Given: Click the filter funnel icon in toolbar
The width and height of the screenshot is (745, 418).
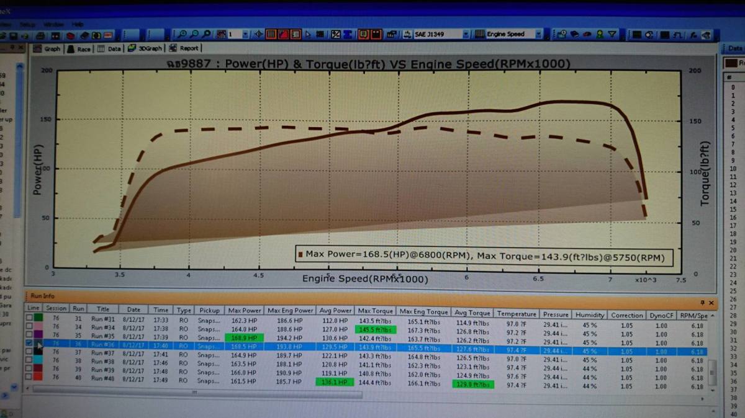Looking at the screenshot, I should coord(611,34).
